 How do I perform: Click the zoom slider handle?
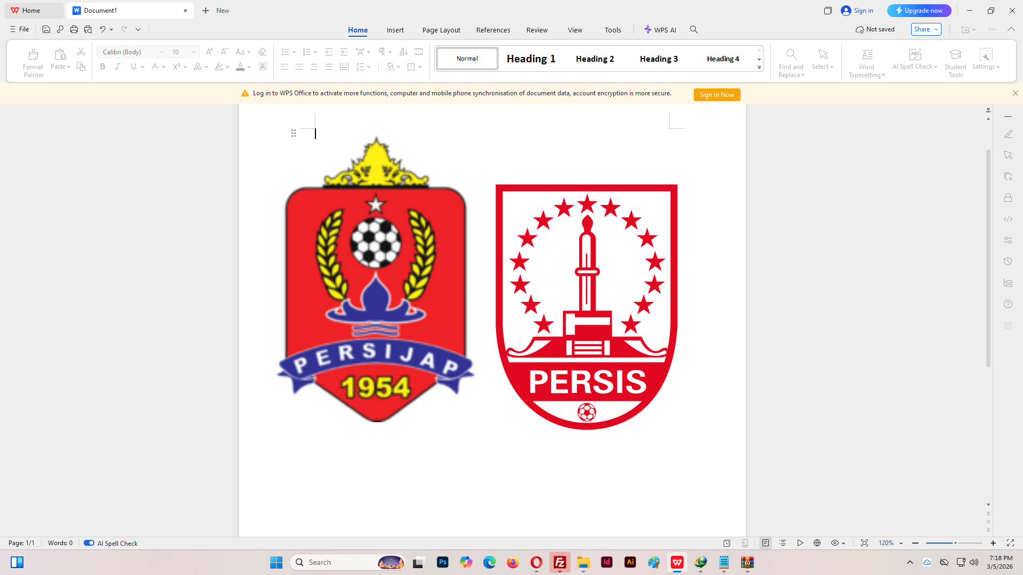point(955,543)
